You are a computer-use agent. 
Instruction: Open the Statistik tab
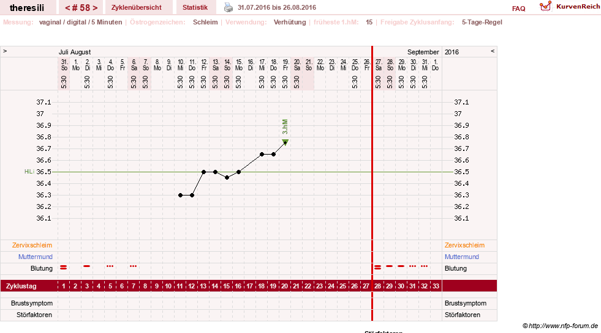(x=195, y=7)
